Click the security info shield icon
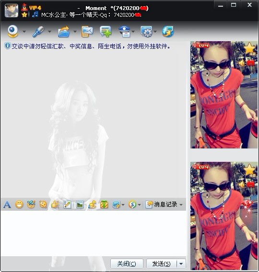259x272 pixels. pyautogui.click(x=7, y=46)
